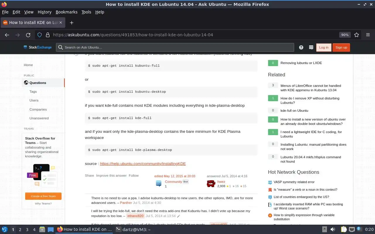Open linked question Removing lubuntu or LXDE
This screenshot has width=375, height=234.
pos(301,63)
